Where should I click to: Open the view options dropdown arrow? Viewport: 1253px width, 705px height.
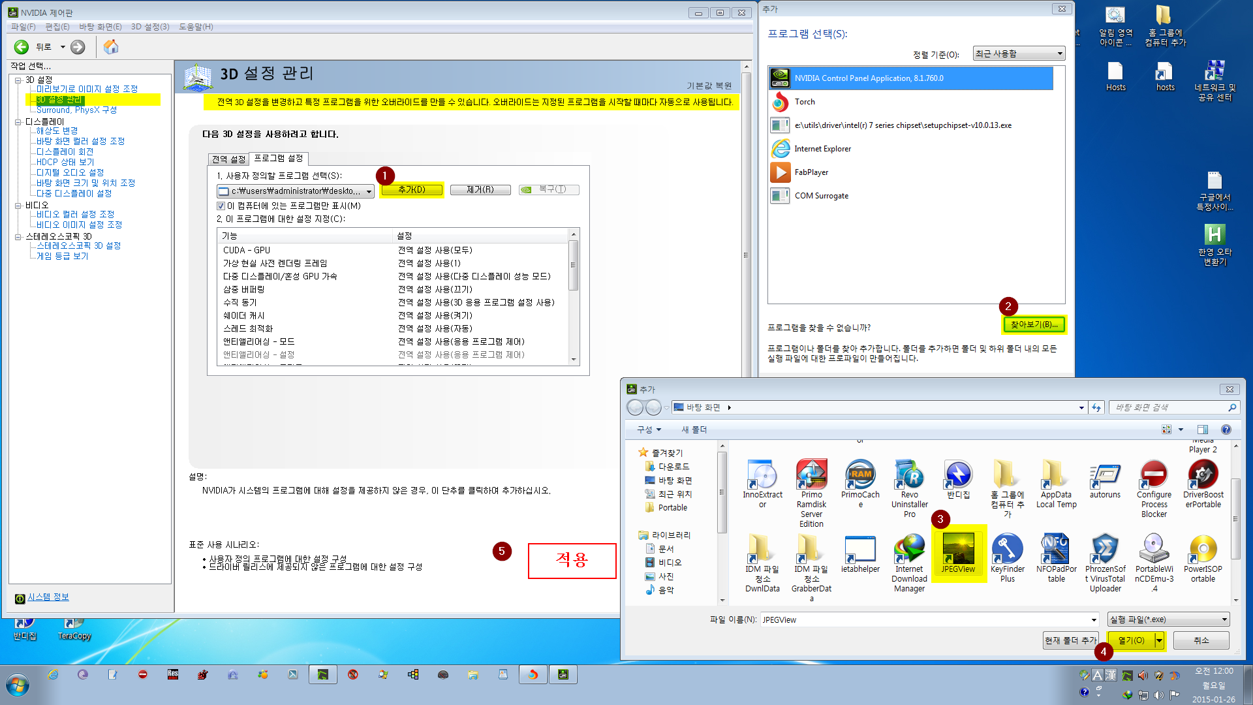[x=1181, y=430]
